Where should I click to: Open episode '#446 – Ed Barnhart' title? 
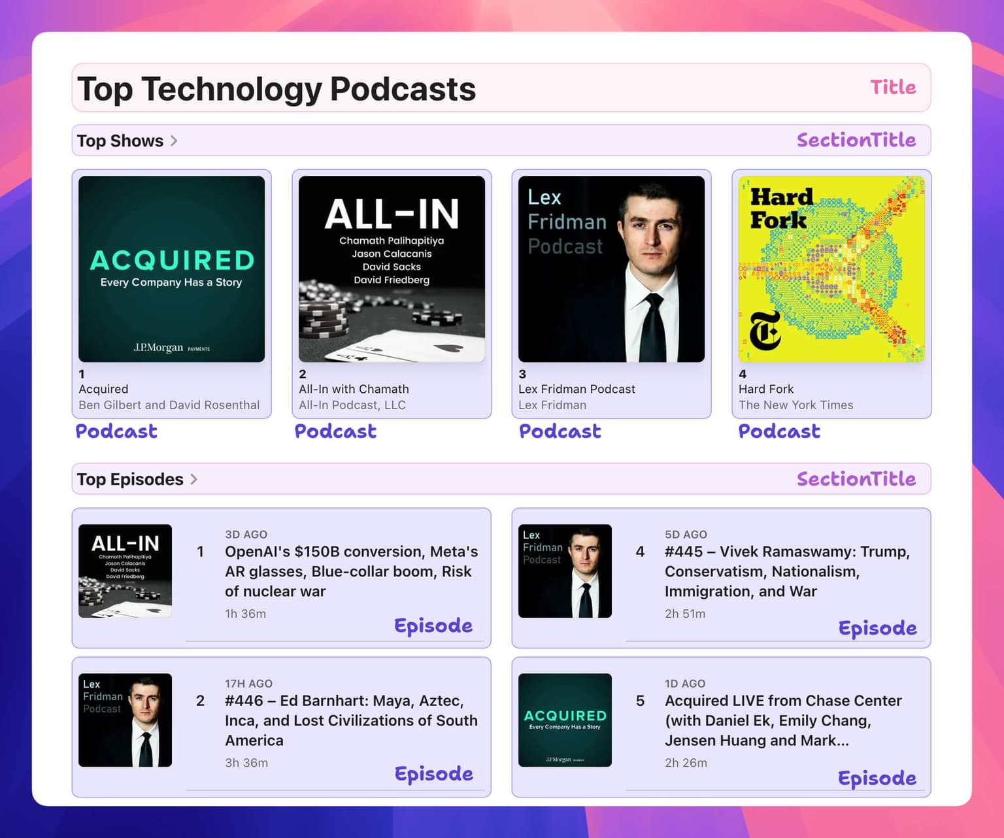pos(352,720)
